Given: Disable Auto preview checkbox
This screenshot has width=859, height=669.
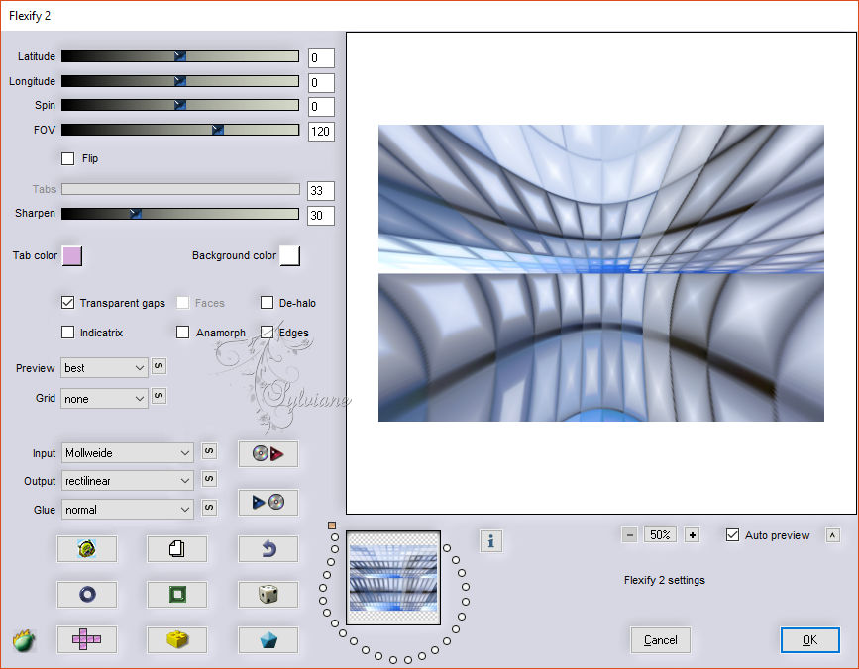Looking at the screenshot, I should point(732,535).
